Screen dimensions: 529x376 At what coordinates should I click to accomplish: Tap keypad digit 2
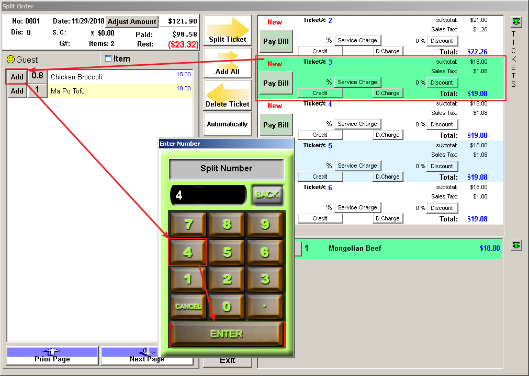click(x=227, y=279)
